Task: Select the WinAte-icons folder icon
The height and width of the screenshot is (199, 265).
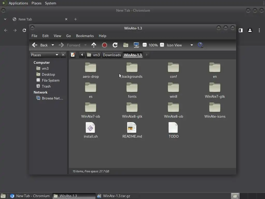Action: point(215,108)
